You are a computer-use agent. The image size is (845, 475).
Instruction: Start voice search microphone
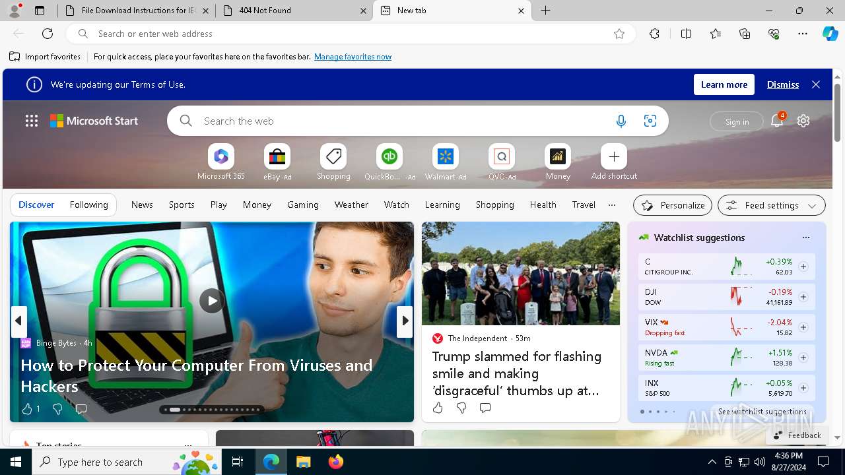(621, 121)
